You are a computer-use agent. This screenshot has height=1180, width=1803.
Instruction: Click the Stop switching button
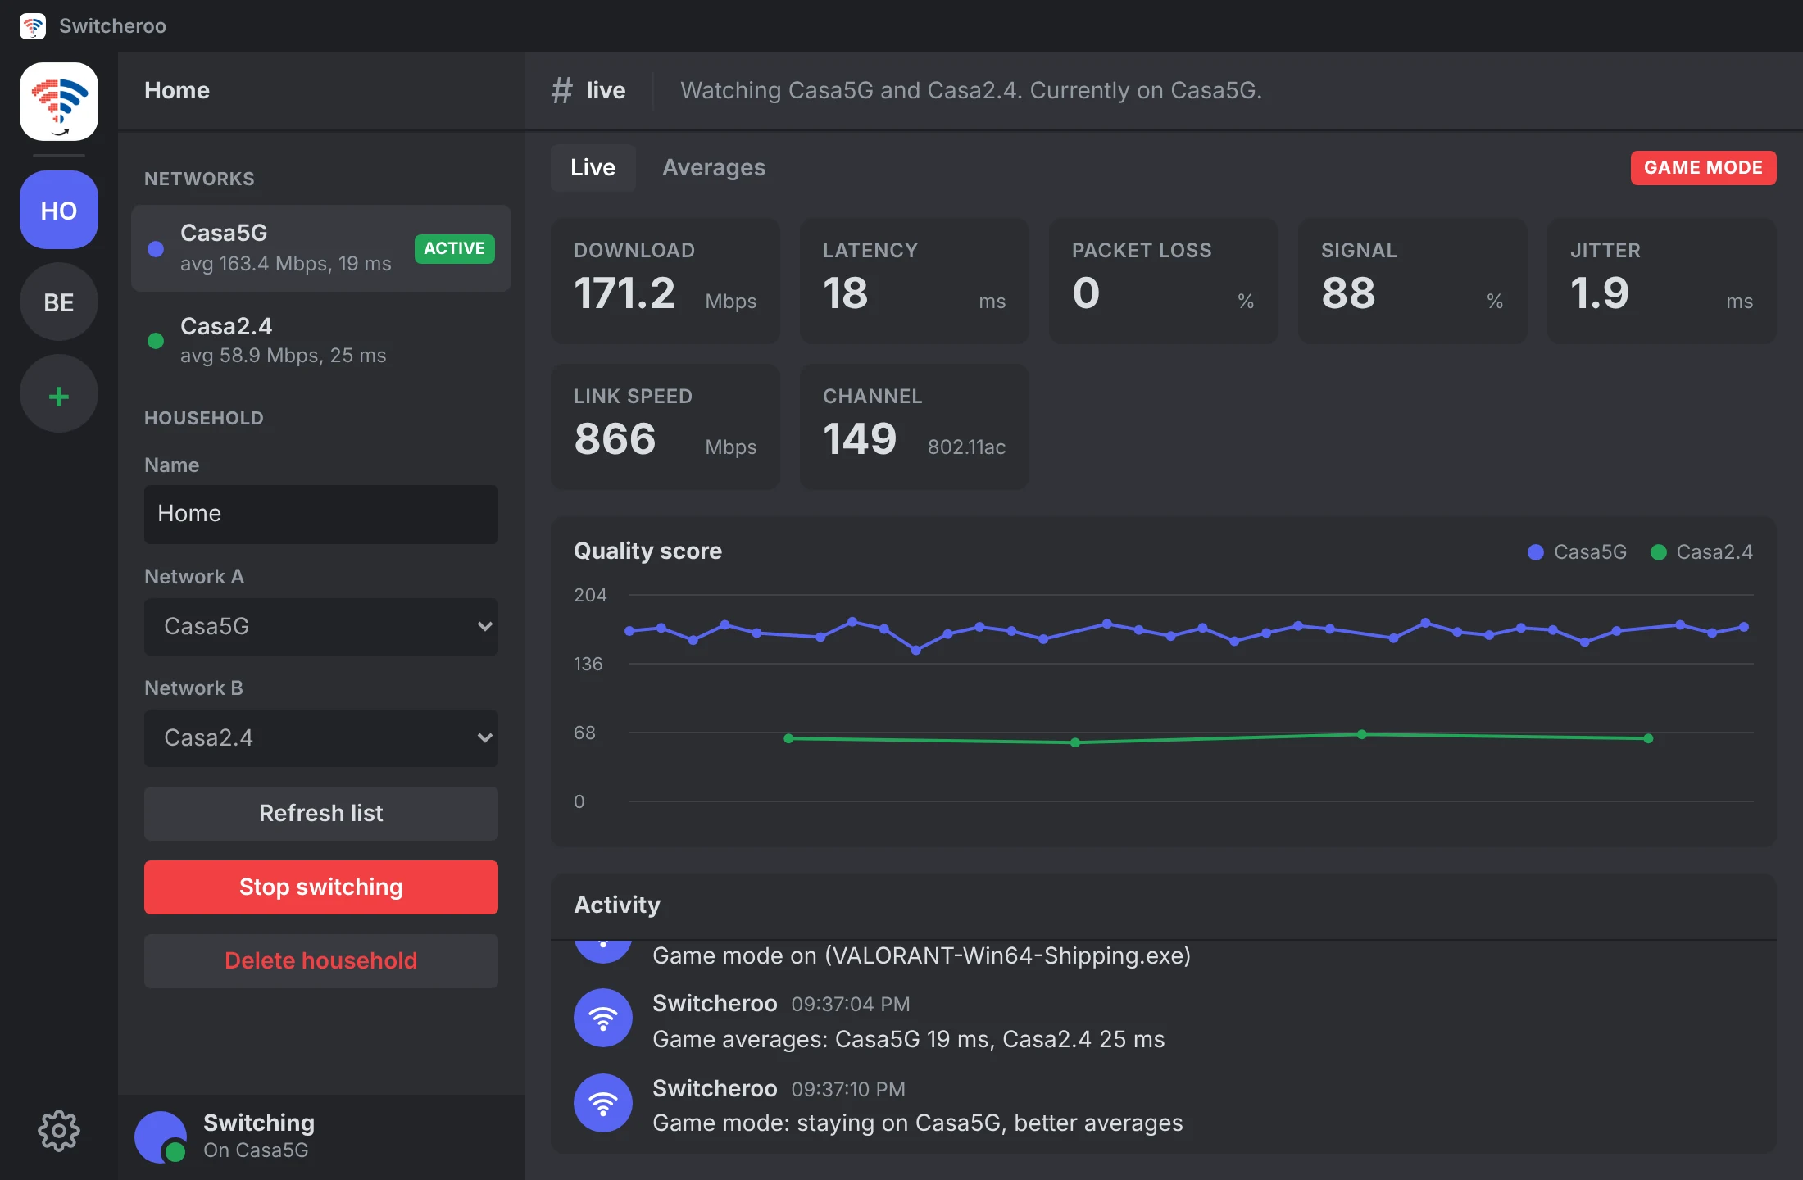(x=321, y=887)
